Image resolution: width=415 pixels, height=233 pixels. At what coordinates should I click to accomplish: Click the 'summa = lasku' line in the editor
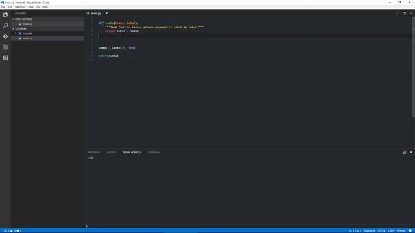117,47
